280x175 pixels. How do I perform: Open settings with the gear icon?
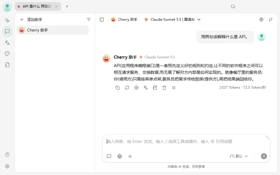tap(7, 166)
